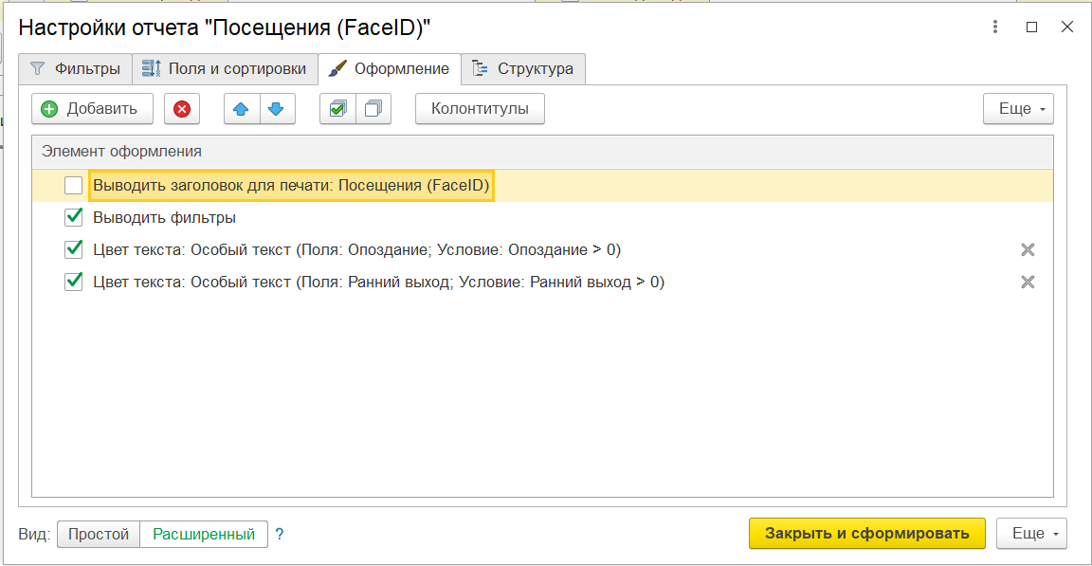This screenshot has width=1092, height=566.
Task: Open the Поля и сортировки tab
Action: pyautogui.click(x=225, y=69)
